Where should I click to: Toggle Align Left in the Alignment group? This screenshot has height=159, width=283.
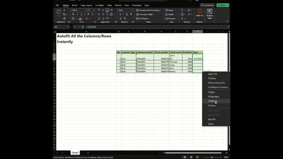[99, 15]
